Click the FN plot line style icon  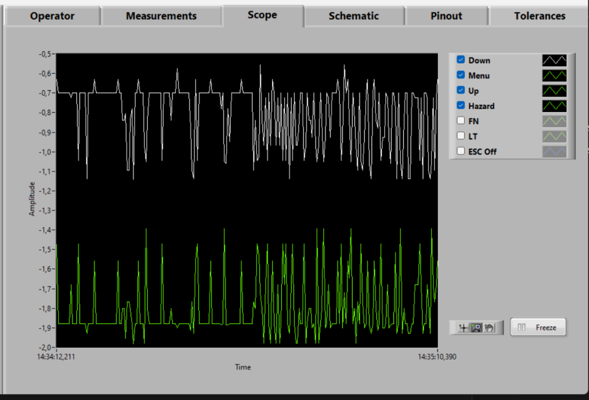554,121
